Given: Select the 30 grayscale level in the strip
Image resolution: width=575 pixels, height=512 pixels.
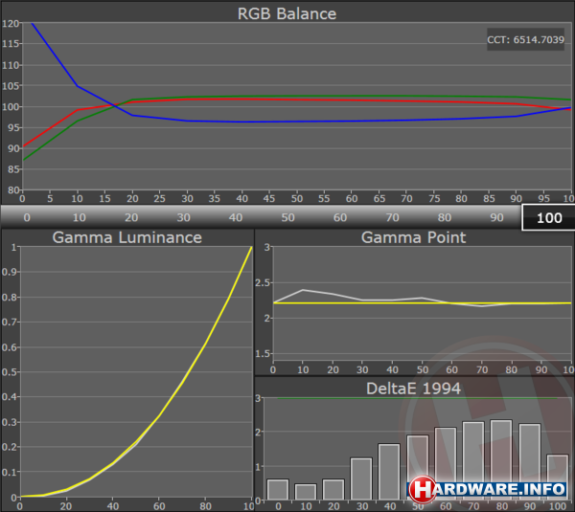Looking at the screenshot, I should [x=183, y=217].
